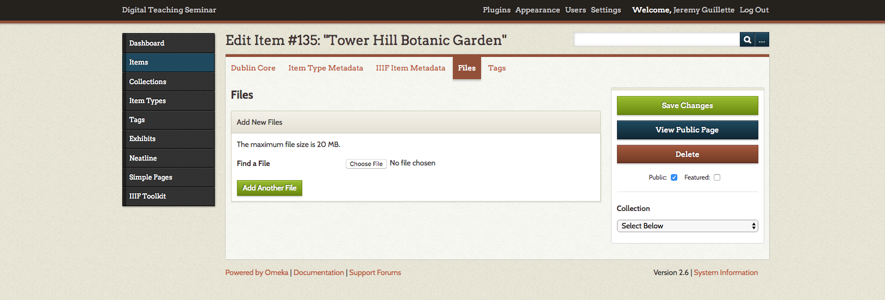Go to Dashboard in sidebar
The height and width of the screenshot is (300, 885).
(169, 43)
